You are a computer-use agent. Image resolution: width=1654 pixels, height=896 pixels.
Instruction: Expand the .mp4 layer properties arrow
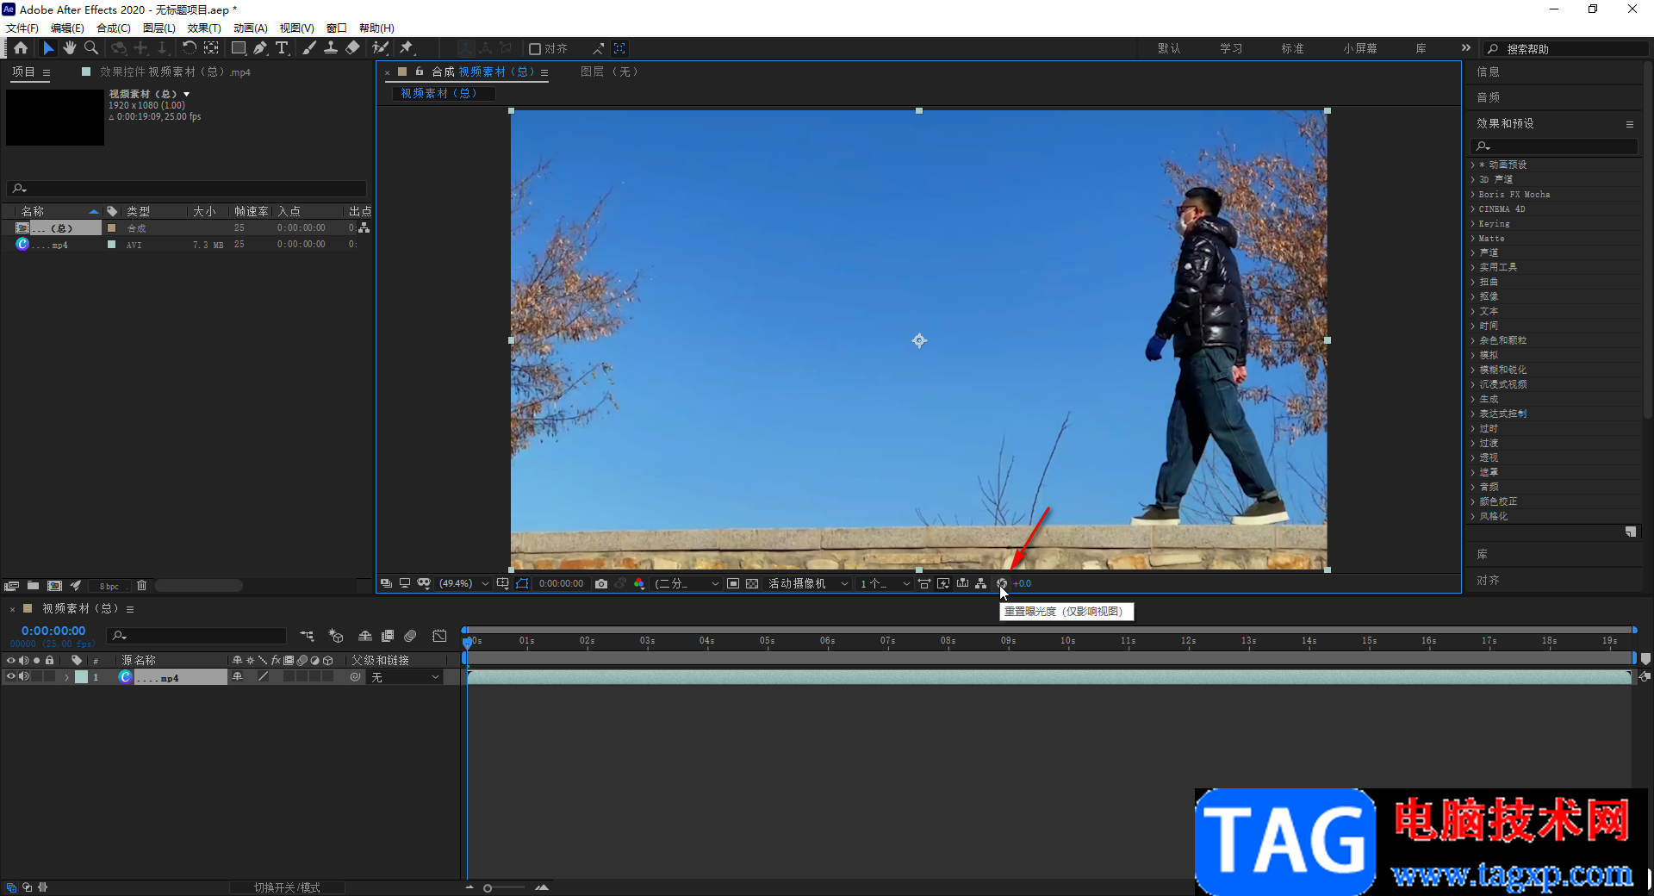66,677
